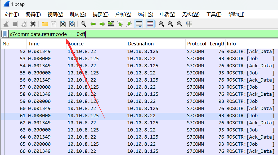The width and height of the screenshot is (278, 155).
Task: Jump to the last packet icon
Action: (129, 24)
